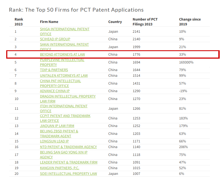Click the 'Firm Name' column header
This screenshot has width=224, height=177.
point(49,22)
